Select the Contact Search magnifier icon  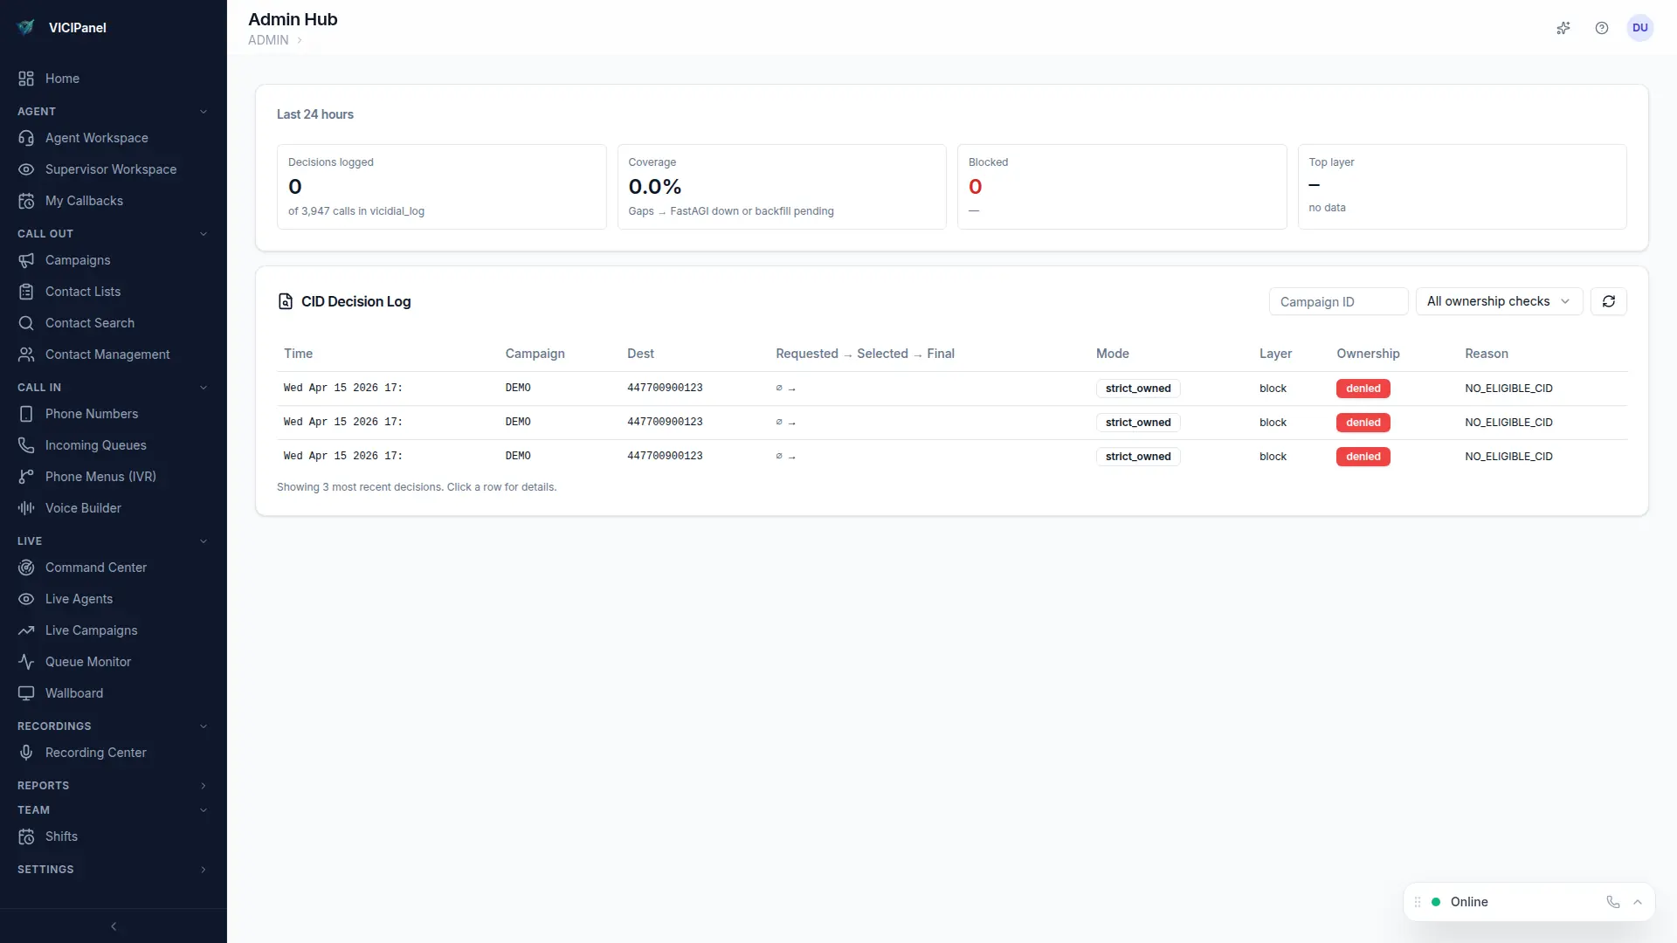point(26,323)
